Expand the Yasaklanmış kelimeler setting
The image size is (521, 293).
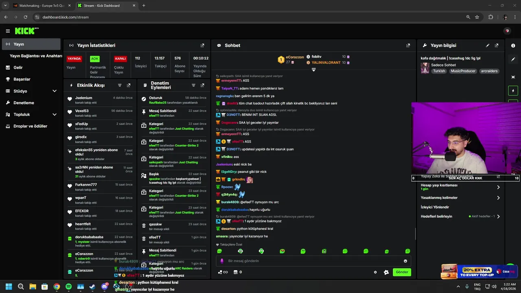(x=498, y=198)
